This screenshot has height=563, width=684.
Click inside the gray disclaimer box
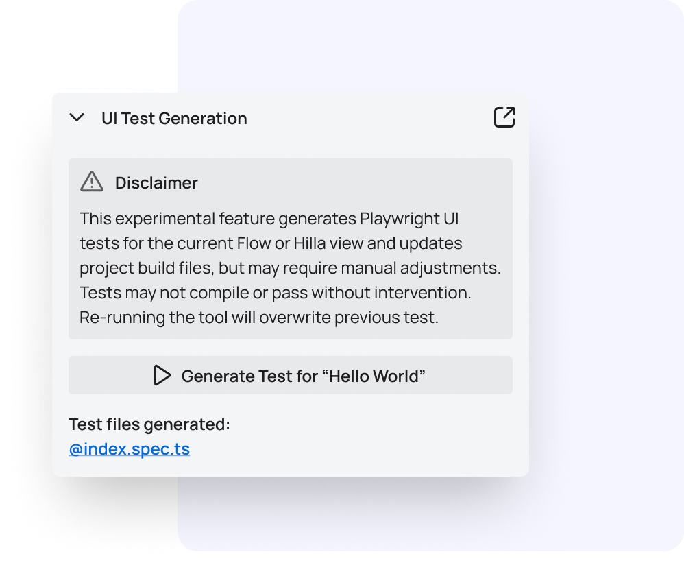tap(291, 267)
